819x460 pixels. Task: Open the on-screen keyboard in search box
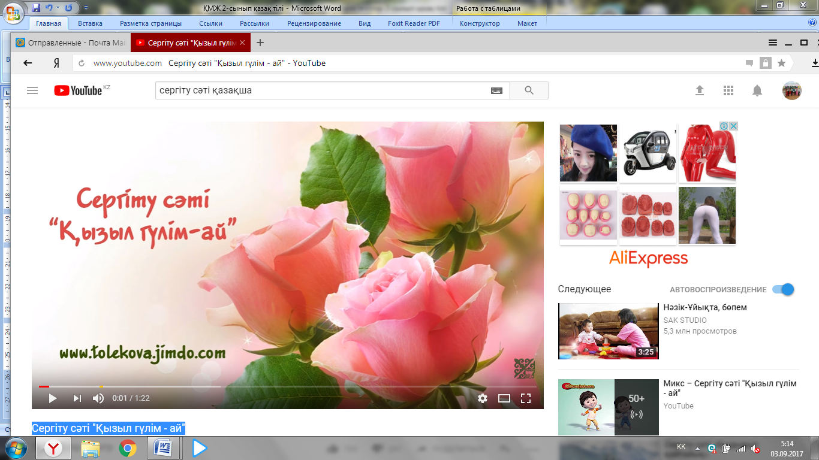point(496,90)
